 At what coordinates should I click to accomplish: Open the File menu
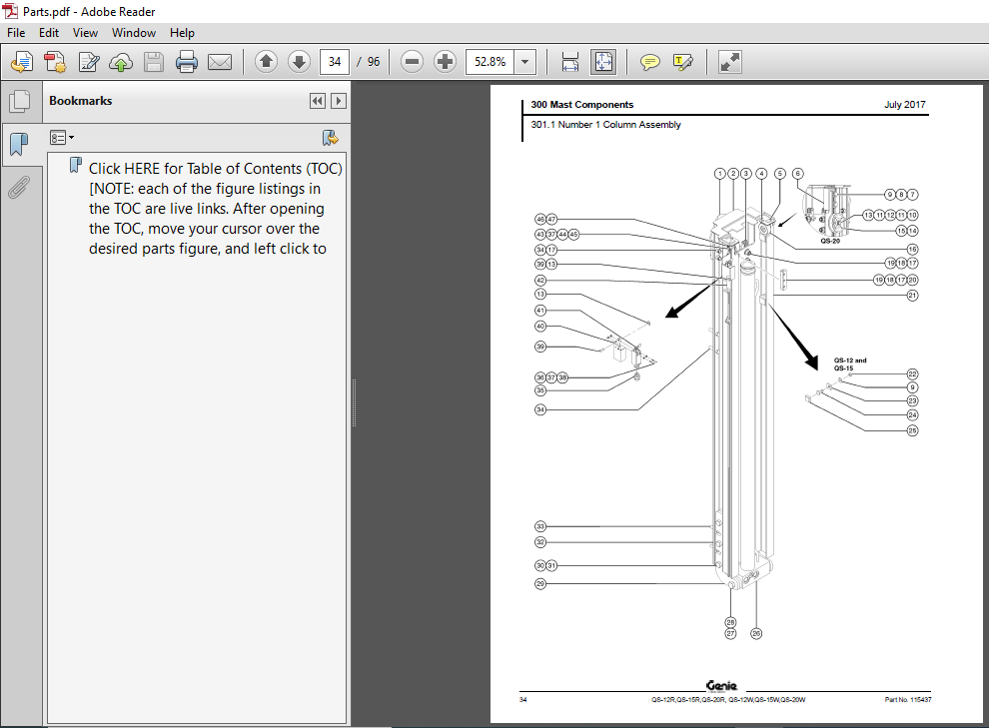click(16, 33)
